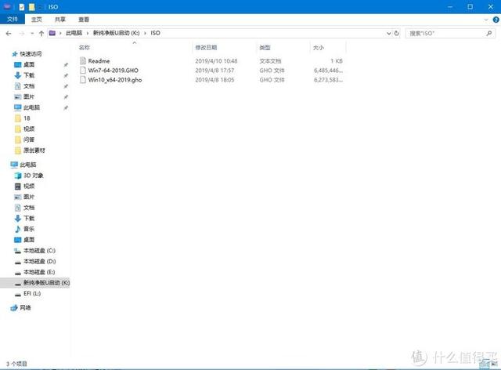The height and width of the screenshot is (370, 501).
Task: Click the new folder icon in title bar
Action: 31,7
